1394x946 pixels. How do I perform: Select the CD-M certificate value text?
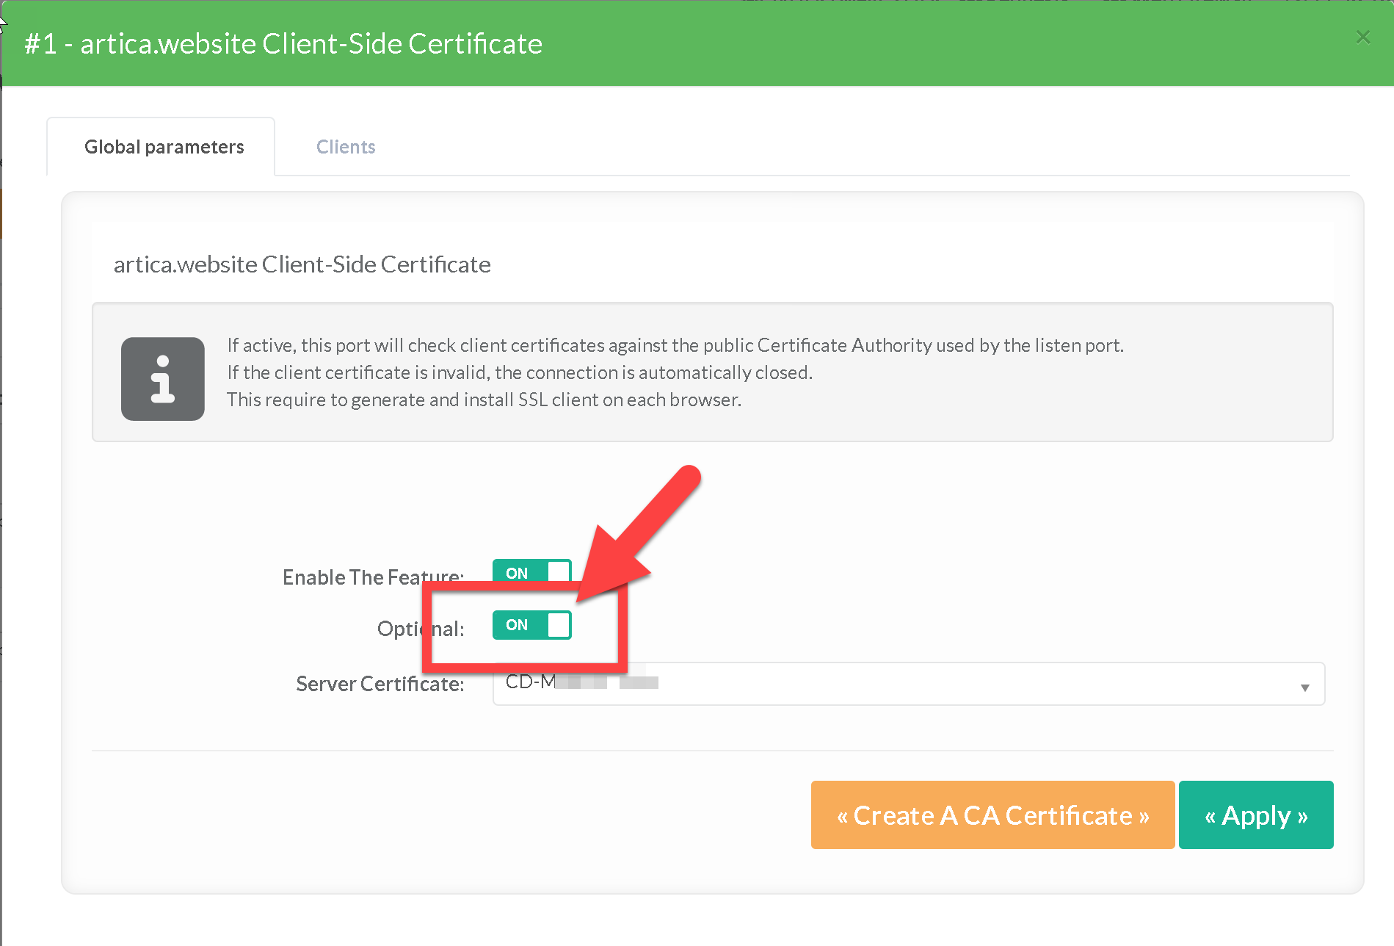pyautogui.click(x=530, y=682)
